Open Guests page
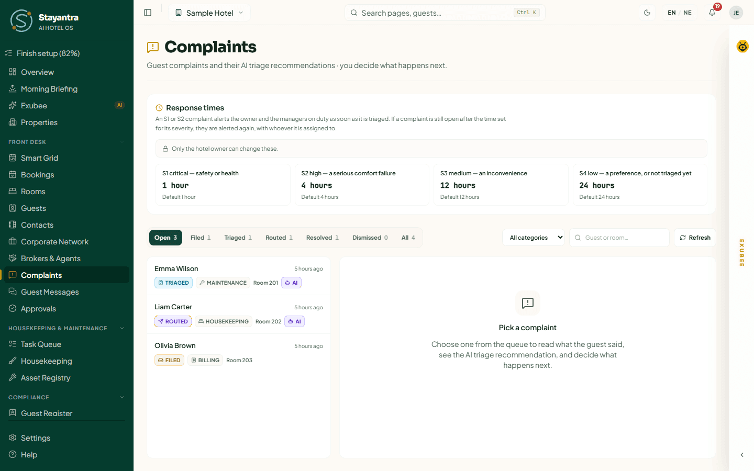The height and width of the screenshot is (471, 754). (66, 208)
